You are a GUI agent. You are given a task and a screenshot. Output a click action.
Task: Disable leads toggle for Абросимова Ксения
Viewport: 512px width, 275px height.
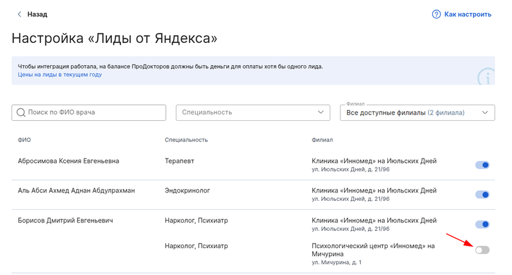[x=483, y=165]
